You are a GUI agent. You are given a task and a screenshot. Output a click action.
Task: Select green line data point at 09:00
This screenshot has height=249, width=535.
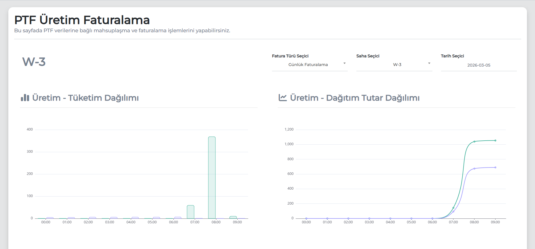click(x=495, y=141)
